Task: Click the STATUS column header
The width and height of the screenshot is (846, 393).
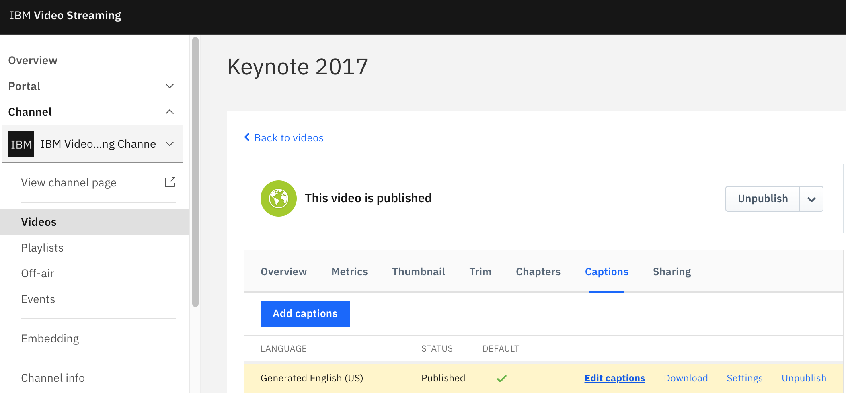Action: 437,349
